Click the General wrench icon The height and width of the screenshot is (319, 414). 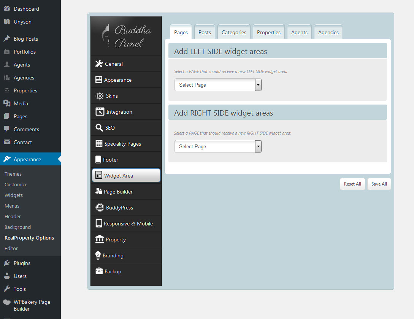click(x=99, y=64)
